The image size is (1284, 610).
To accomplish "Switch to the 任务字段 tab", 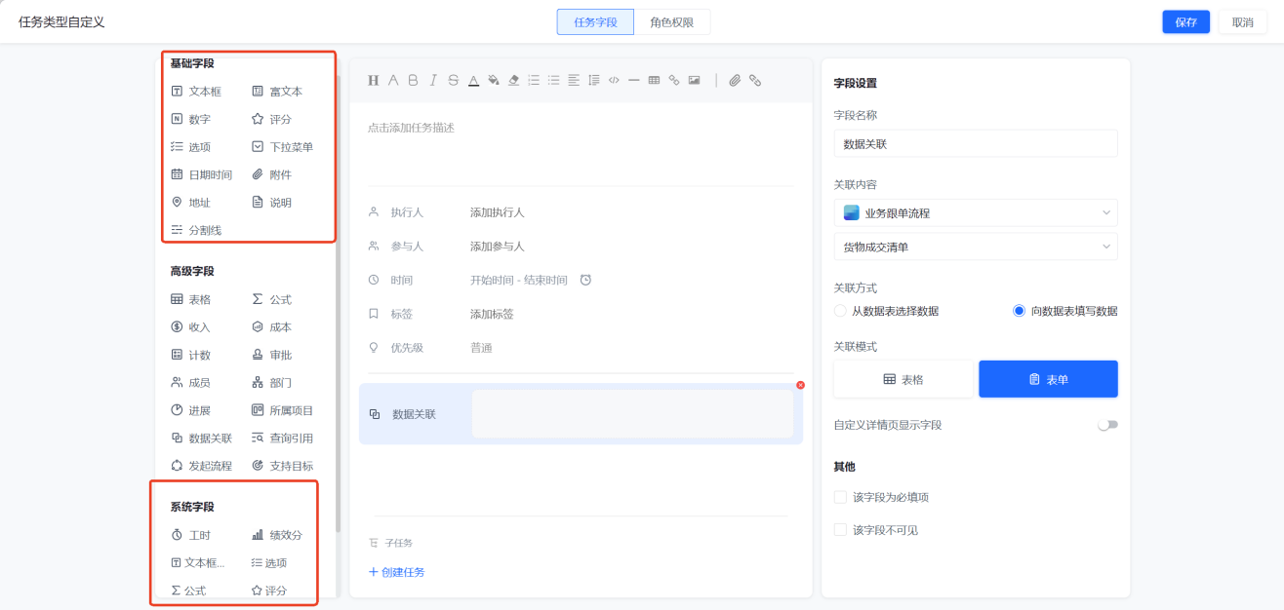I will click(x=595, y=22).
